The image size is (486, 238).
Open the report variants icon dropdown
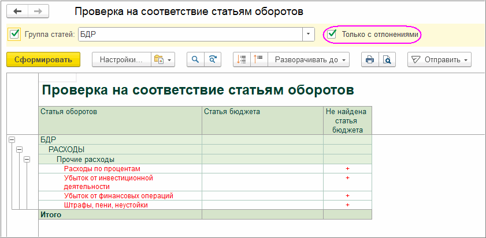coord(162,59)
